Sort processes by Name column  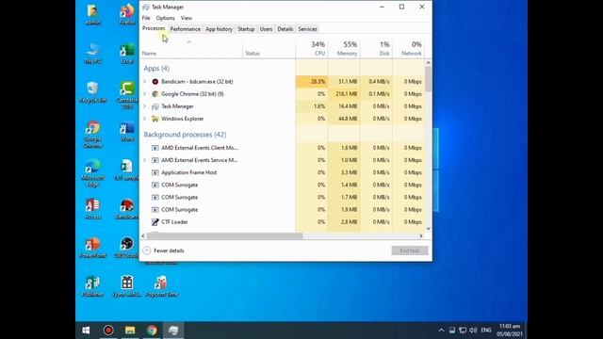coord(191,48)
